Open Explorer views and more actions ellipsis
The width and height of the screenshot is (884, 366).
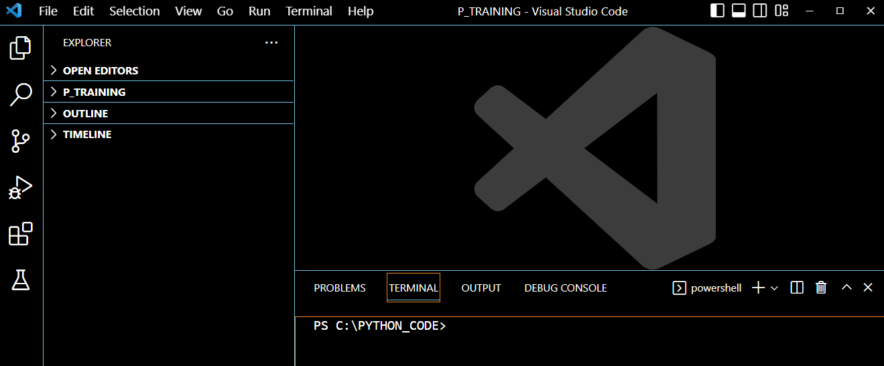point(271,42)
